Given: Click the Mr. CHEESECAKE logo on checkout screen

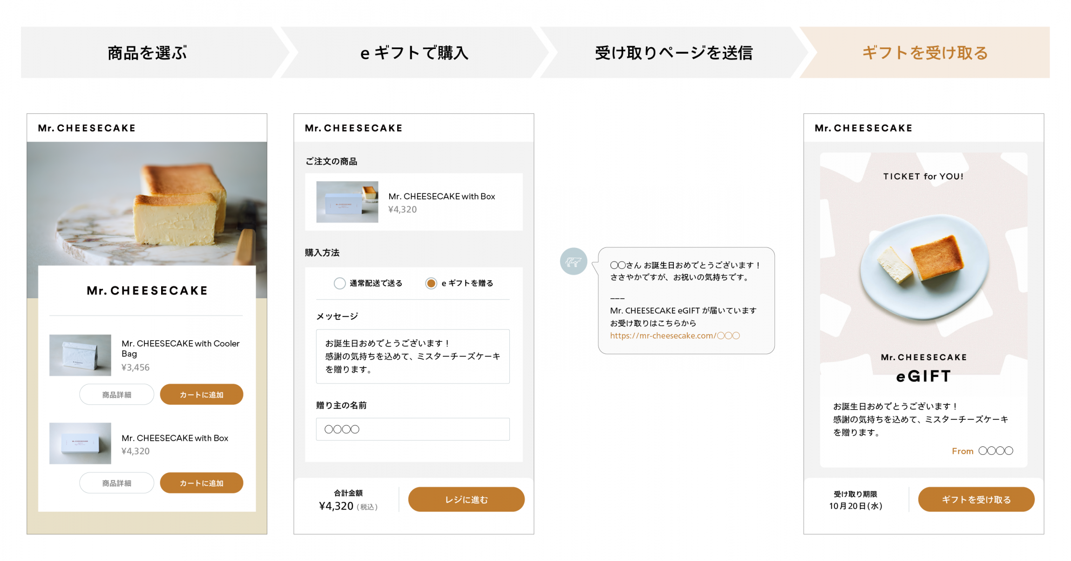Looking at the screenshot, I should pos(354,128).
